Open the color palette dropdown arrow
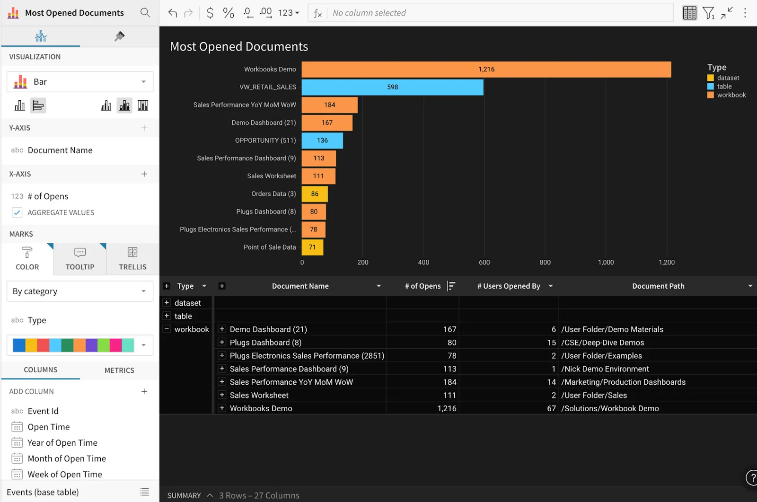This screenshot has height=502, width=757. point(143,345)
